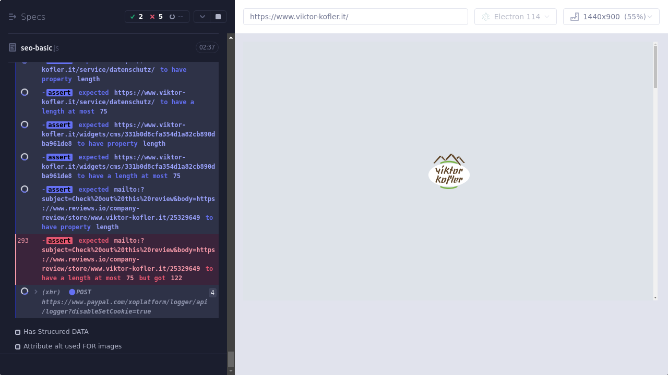Click the pending circle beside xhr POST
Viewport: 668px width, 375px height.
coord(25,292)
